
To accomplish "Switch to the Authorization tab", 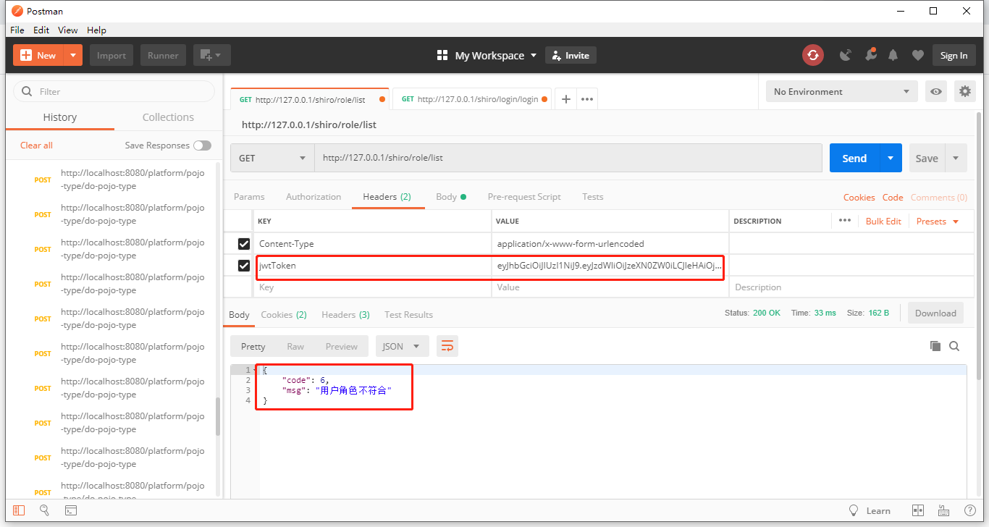I will (313, 197).
